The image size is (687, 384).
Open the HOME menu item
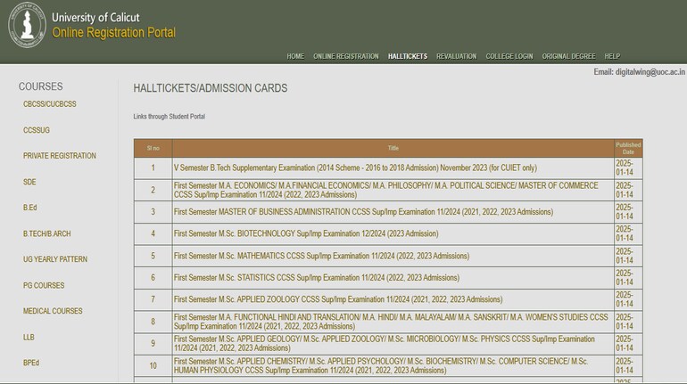tap(295, 56)
